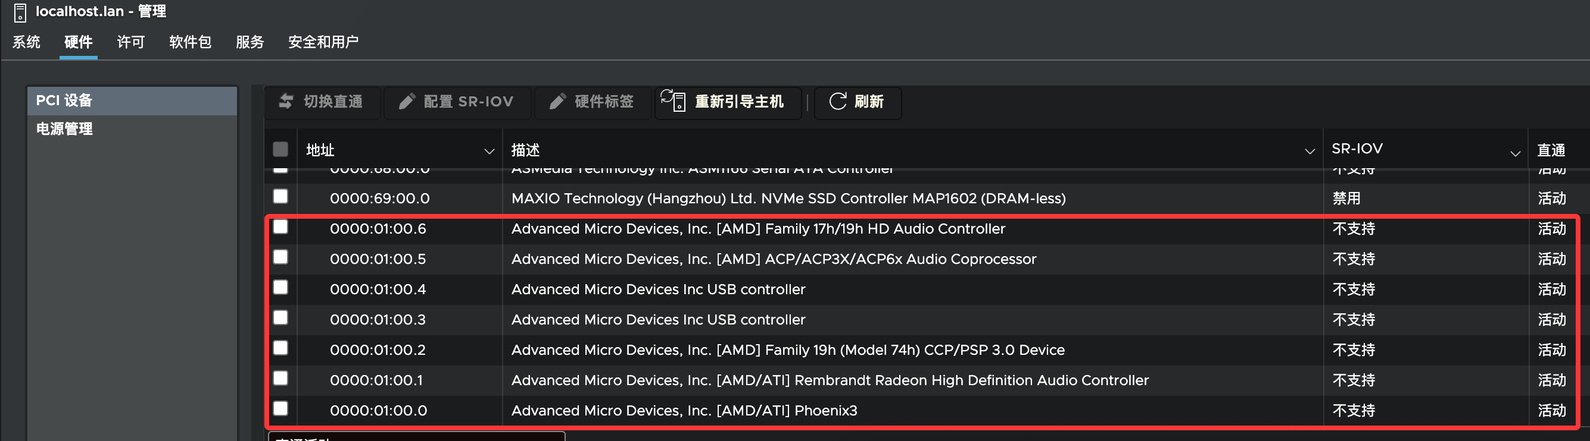
Task: Click the Family 17h/19h HD Audio Controller description
Action: click(758, 228)
